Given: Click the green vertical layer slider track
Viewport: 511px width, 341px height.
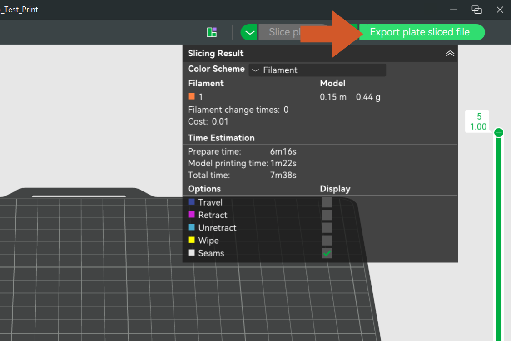Looking at the screenshot, I should coord(499,240).
